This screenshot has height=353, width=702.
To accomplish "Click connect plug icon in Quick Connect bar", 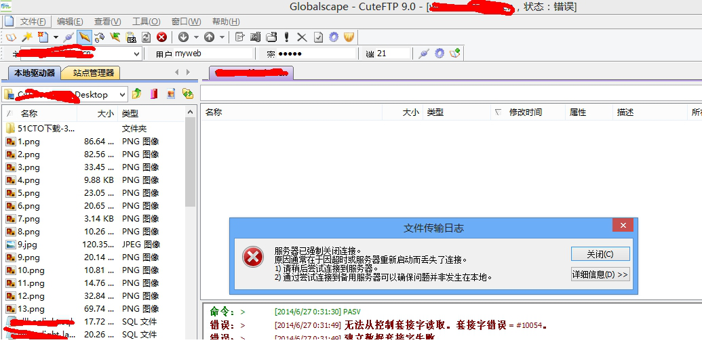I will (x=424, y=54).
